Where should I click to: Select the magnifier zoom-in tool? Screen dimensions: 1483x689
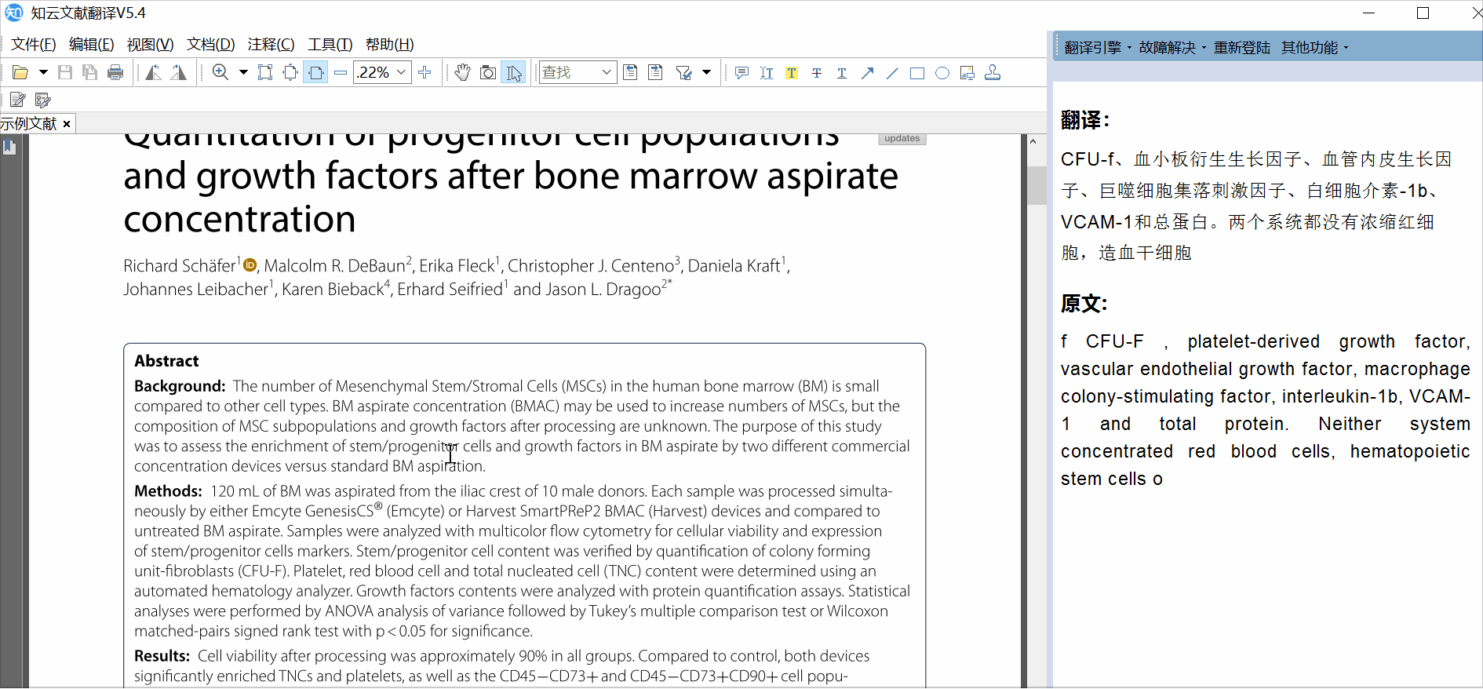(220, 73)
